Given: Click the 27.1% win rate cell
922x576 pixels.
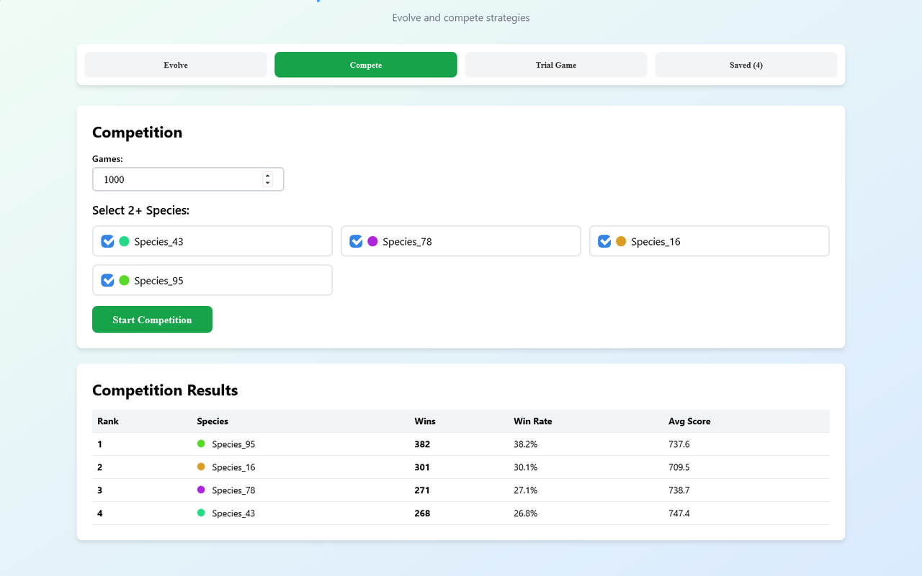Looking at the screenshot, I should pyautogui.click(x=526, y=490).
